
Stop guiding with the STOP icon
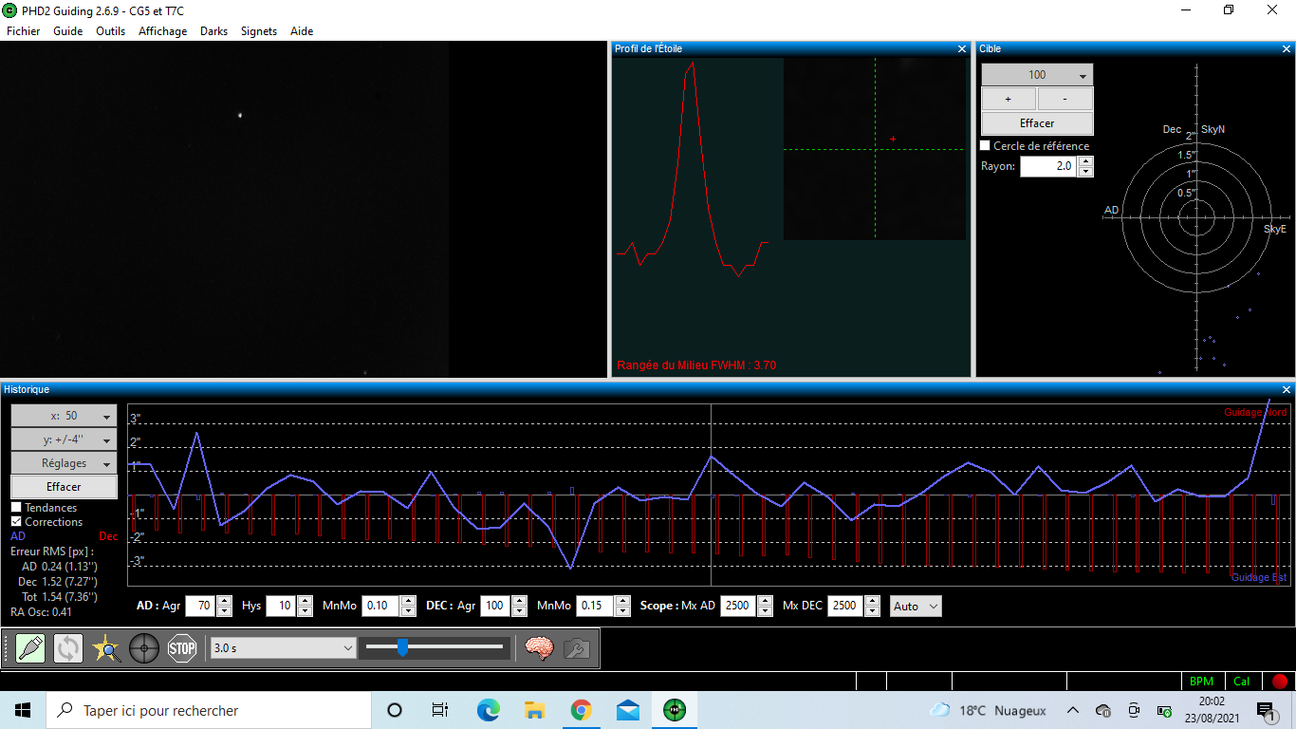coord(182,648)
